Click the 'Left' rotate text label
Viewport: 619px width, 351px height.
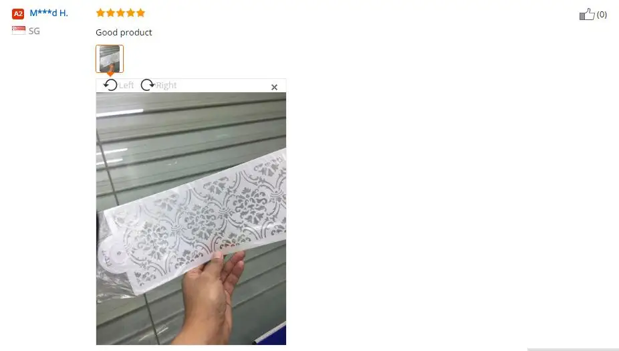[126, 86]
